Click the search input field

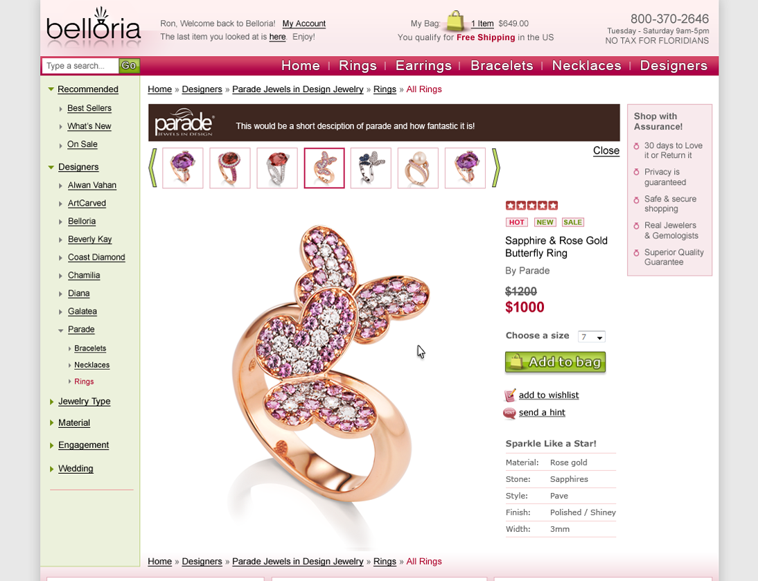(x=80, y=66)
